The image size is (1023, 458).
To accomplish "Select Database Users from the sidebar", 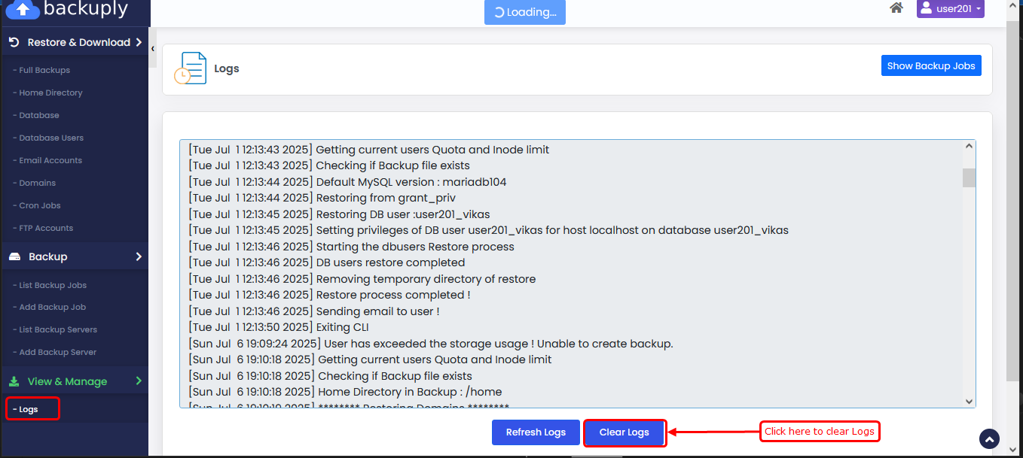I will coord(51,138).
